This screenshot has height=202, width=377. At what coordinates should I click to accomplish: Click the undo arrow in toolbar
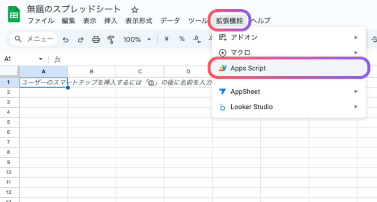tap(65, 39)
